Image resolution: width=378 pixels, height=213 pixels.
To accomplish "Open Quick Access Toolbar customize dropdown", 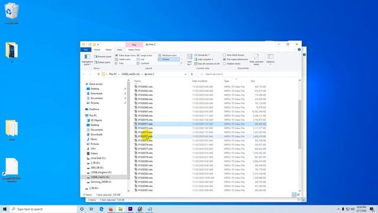I will click(98, 45).
